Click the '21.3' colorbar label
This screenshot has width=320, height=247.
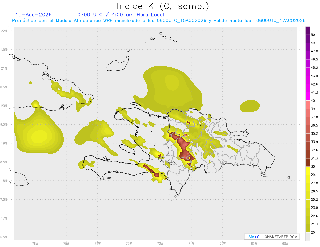coord(314,224)
